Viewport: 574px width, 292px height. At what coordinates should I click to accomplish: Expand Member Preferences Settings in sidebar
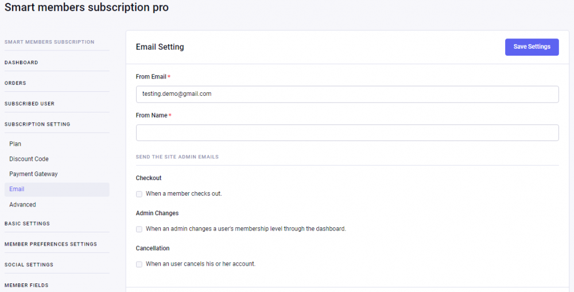(x=51, y=244)
